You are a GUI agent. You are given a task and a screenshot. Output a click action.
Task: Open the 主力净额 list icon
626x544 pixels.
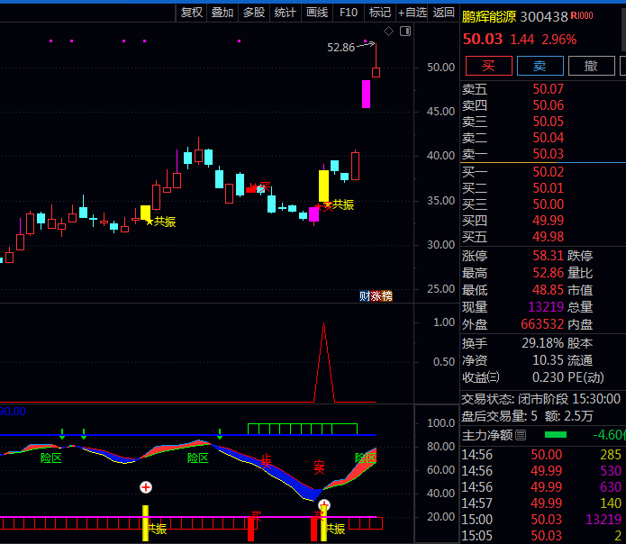(x=520, y=435)
